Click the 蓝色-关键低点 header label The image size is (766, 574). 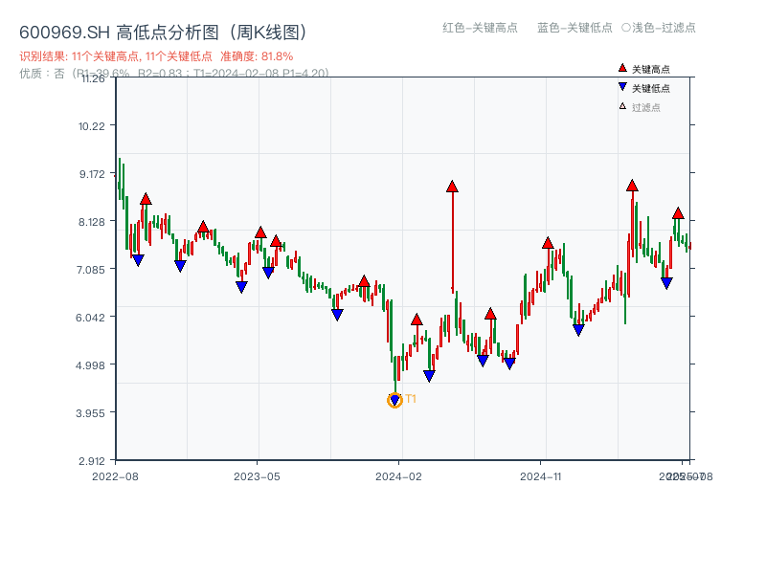(574, 28)
